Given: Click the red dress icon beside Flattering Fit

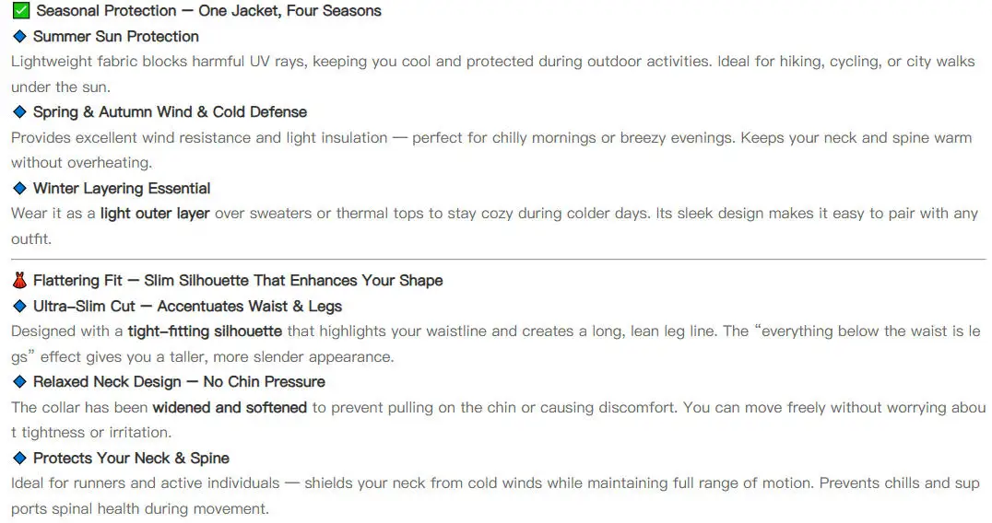Looking at the screenshot, I should (x=19, y=281).
